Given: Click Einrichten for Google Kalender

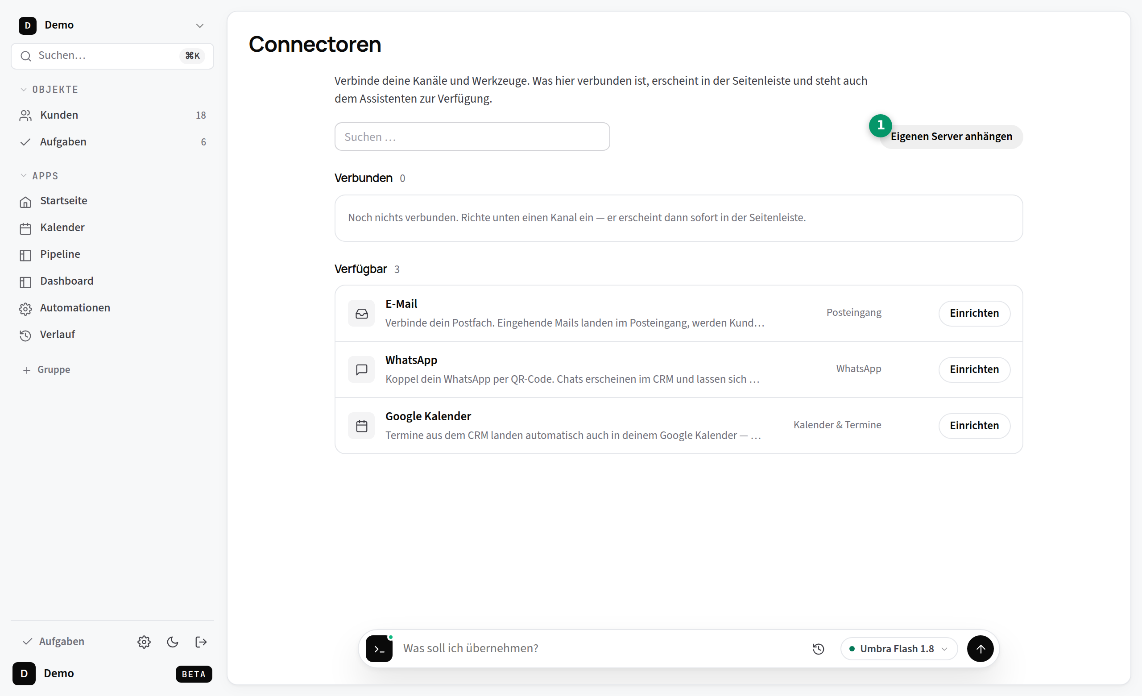Looking at the screenshot, I should tap(974, 426).
